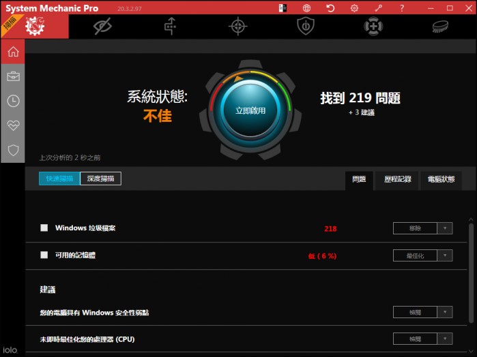Switch to the 歷程記錄 tab
477x357 pixels.
pyautogui.click(x=398, y=180)
